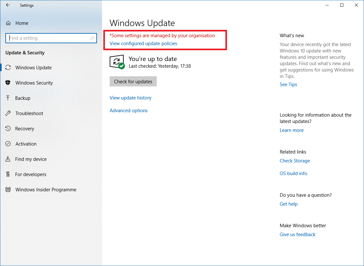Open the Check Storage link
The width and height of the screenshot is (364, 266).
(x=295, y=160)
